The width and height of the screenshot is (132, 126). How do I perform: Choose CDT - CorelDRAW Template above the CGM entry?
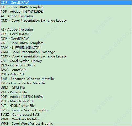[x=66, y=43]
